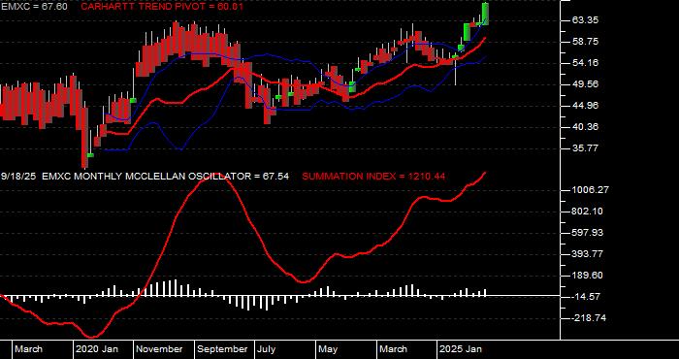The image size is (679, 359).
Task: Click the November date marker
Action: pyautogui.click(x=159, y=349)
